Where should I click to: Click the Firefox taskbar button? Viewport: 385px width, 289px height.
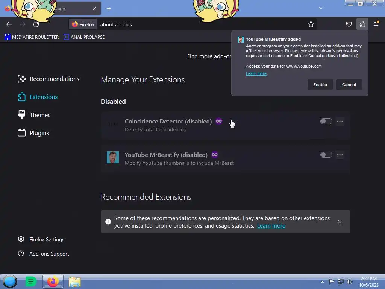pyautogui.click(x=53, y=281)
